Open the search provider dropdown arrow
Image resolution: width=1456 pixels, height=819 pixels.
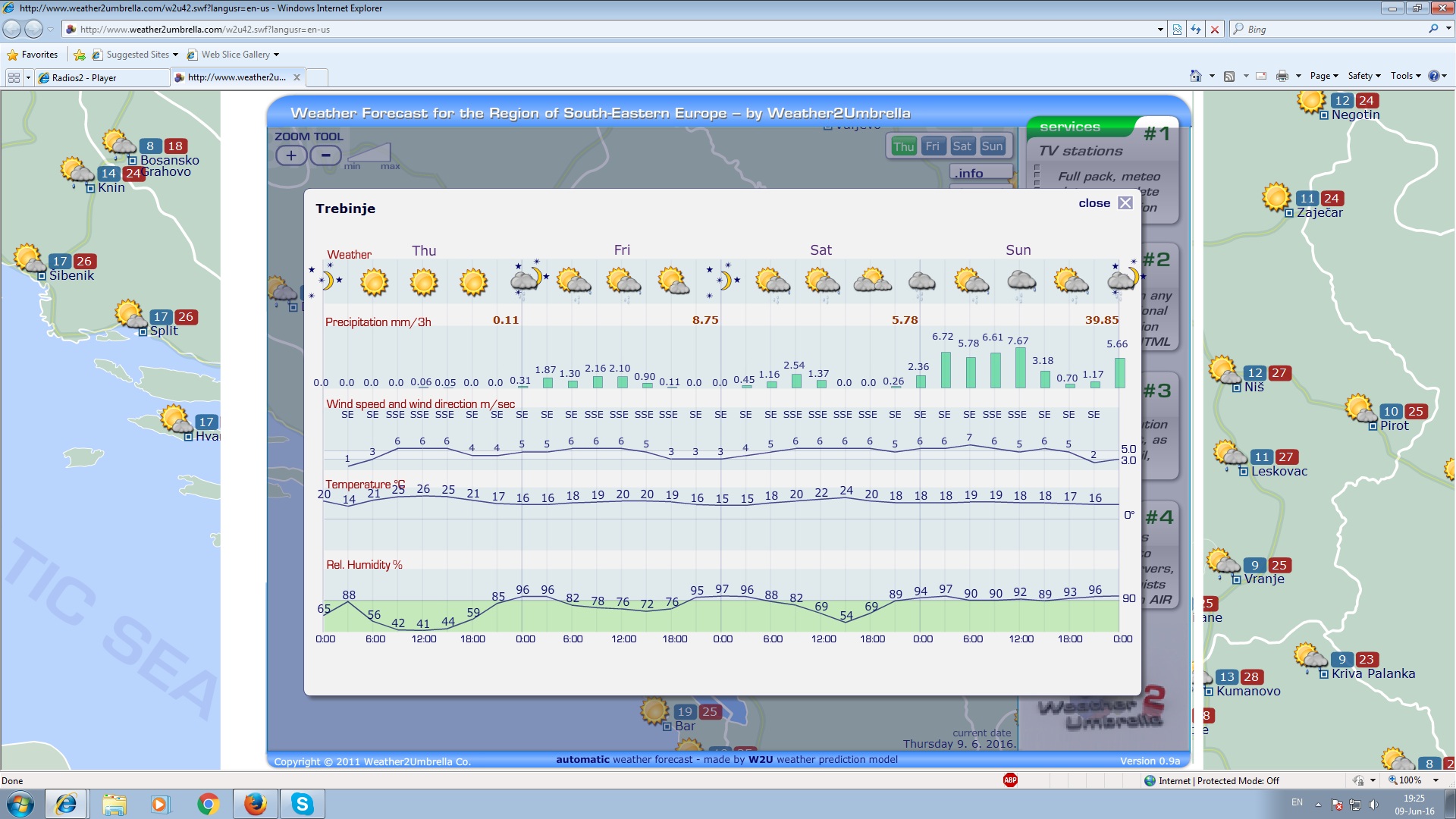pyautogui.click(x=1448, y=29)
